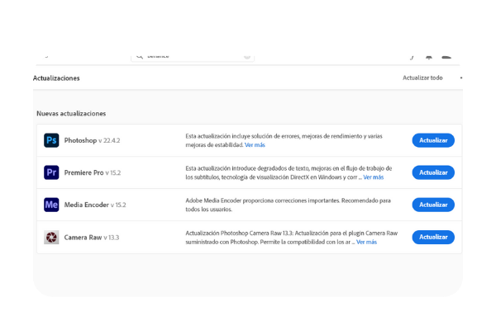Update Photoshop with its Actualizar button
This screenshot has width=496, height=330.
[433, 140]
